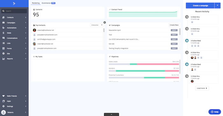Screen dimensions: 223x116
Task: Click the Sales Leads pipeline bar
Action: [x=144, y=64]
